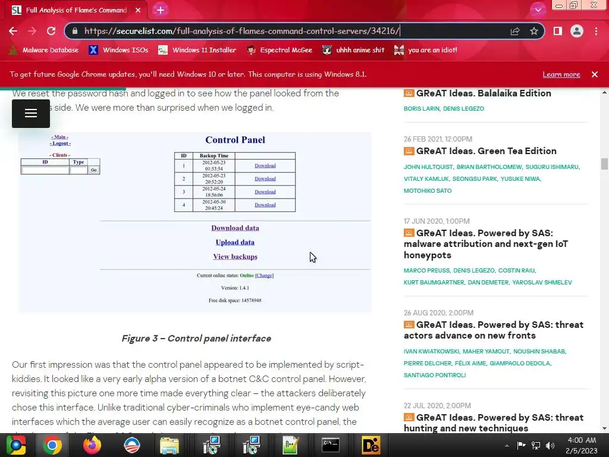Viewport: 609px width, 457px height.
Task: Open author Vitaly Kamluk
Action: 426,179
